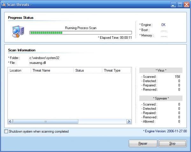Stop the running scan
The image size is (191, 152).
(x=172, y=143)
